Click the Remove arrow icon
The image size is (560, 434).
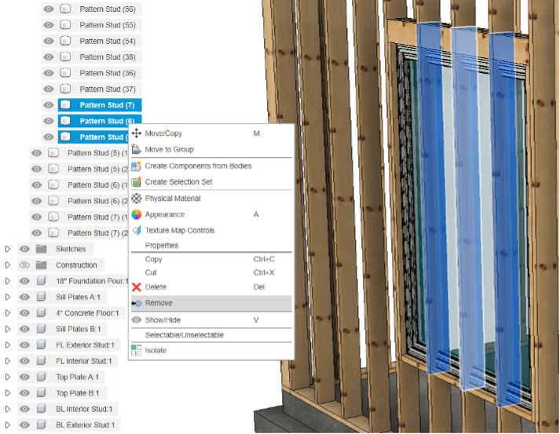click(x=137, y=303)
